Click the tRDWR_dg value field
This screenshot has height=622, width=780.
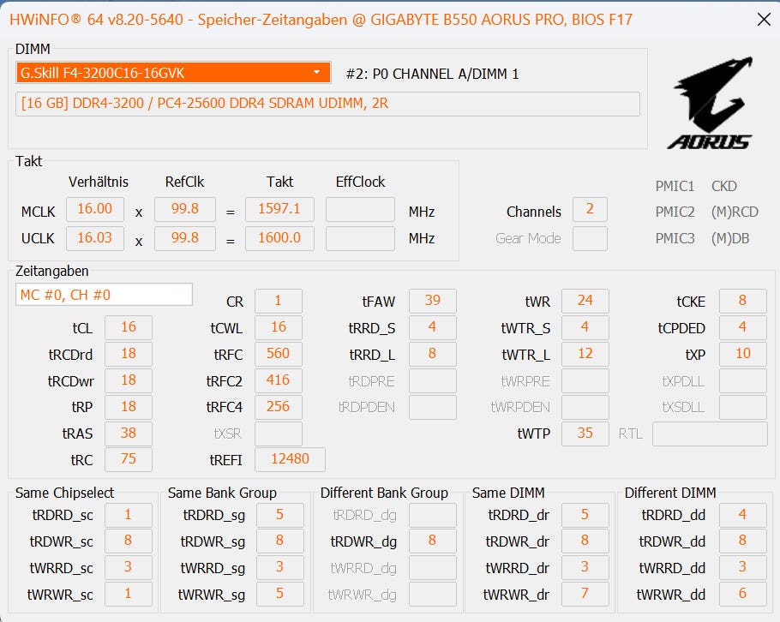point(433,541)
